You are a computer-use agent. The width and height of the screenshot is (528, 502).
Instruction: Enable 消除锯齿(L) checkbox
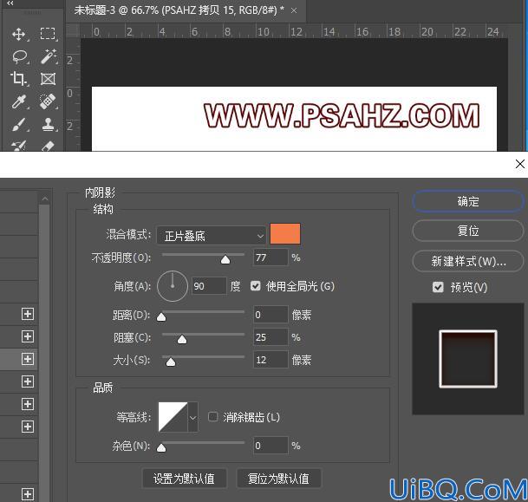pos(212,416)
